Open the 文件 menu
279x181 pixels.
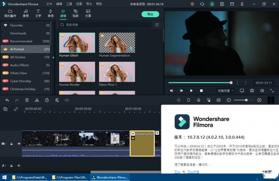[49, 4]
